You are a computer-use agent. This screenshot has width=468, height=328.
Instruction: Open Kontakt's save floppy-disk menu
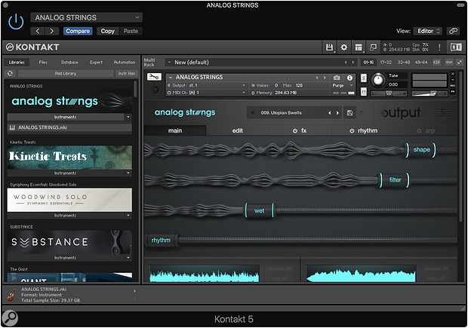coord(329,47)
